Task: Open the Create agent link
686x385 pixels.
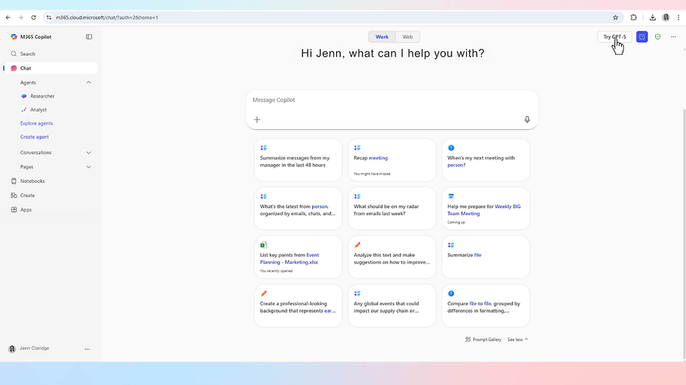Action: [x=34, y=137]
